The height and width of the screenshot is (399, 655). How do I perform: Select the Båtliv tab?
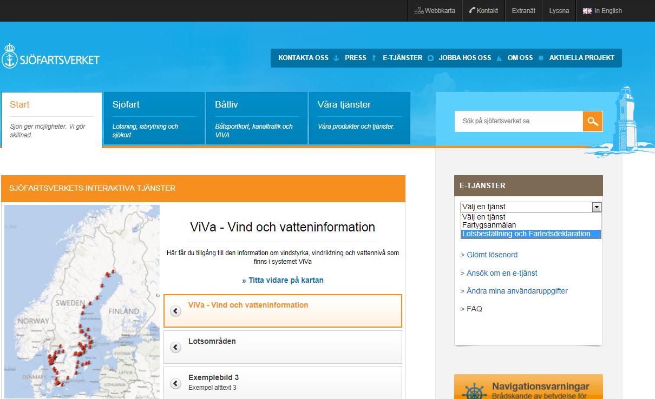point(257,118)
